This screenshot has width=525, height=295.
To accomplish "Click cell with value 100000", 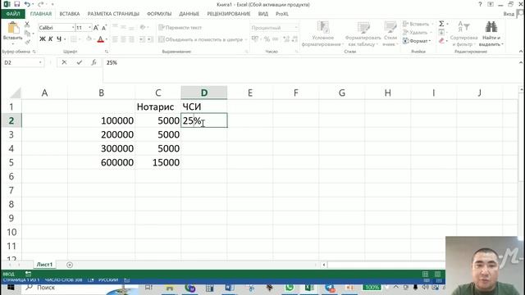I will tap(102, 120).
